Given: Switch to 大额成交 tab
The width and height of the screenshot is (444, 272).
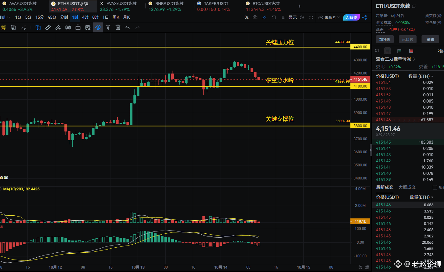Looking at the screenshot, I should [407, 187].
